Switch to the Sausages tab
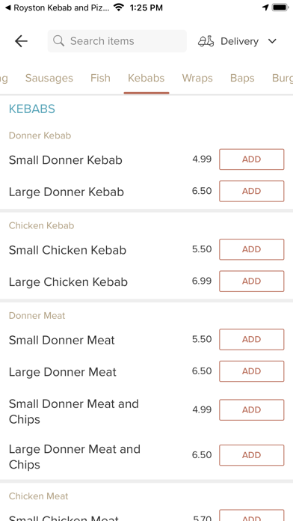 tap(49, 78)
